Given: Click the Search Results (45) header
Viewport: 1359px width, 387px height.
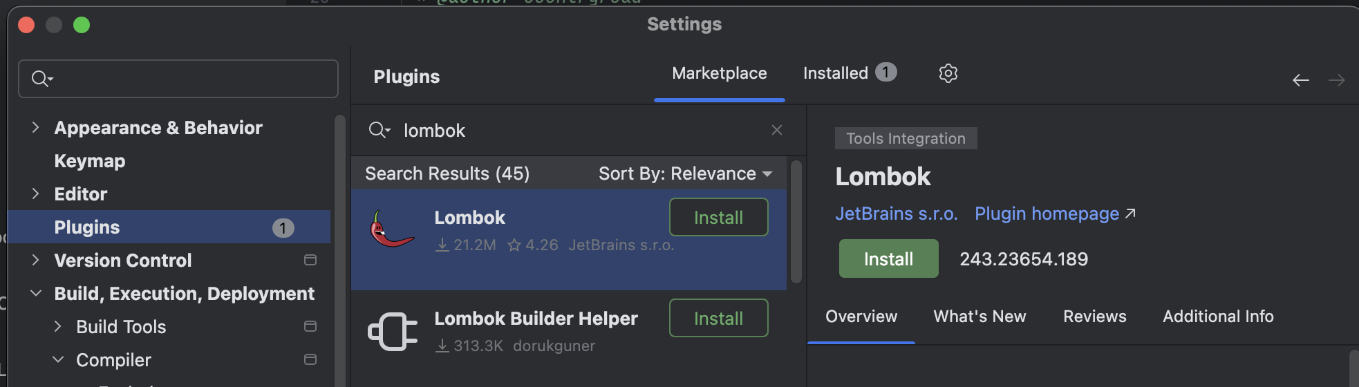Looking at the screenshot, I should pos(447,173).
